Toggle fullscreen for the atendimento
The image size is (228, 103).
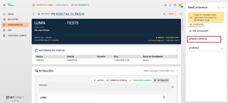[x=181, y=14]
